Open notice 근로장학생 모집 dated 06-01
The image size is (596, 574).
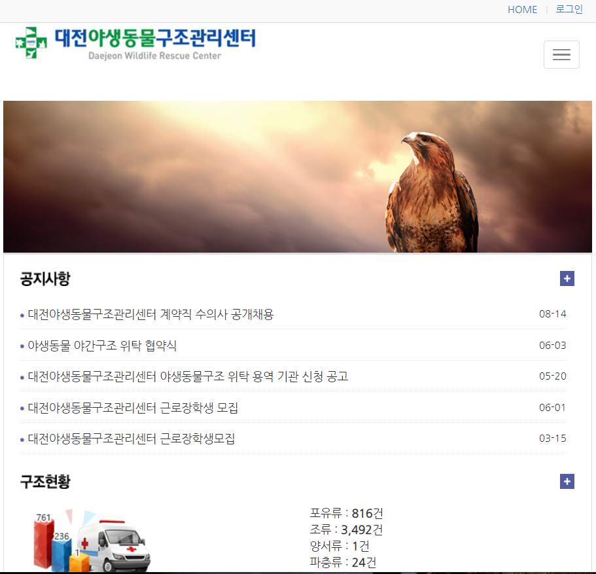[x=133, y=408]
